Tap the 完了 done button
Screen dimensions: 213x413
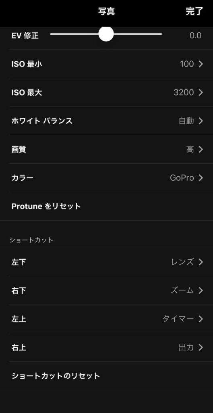pyautogui.click(x=194, y=12)
